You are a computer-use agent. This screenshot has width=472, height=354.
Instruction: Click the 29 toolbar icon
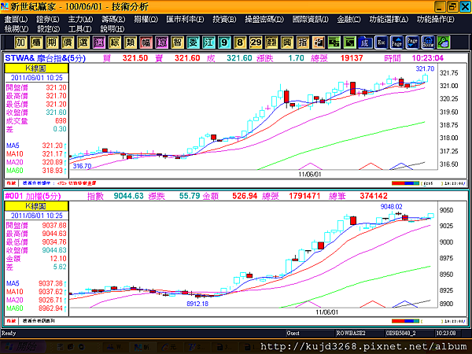click(256, 42)
